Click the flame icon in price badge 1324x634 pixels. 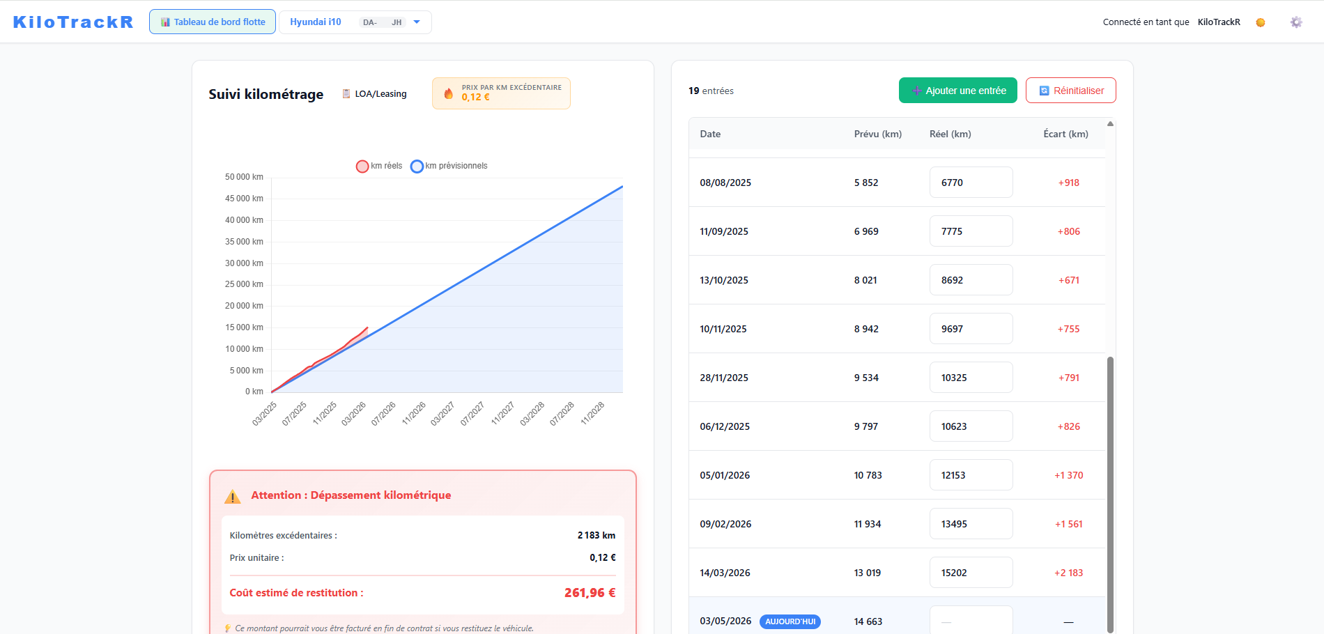pyautogui.click(x=449, y=93)
